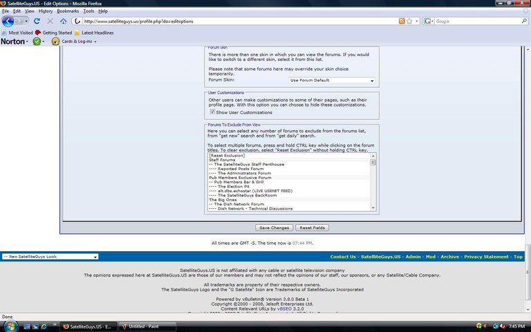Image resolution: width=531 pixels, height=332 pixels.
Task: Click the Save Changes button
Action: (x=274, y=228)
